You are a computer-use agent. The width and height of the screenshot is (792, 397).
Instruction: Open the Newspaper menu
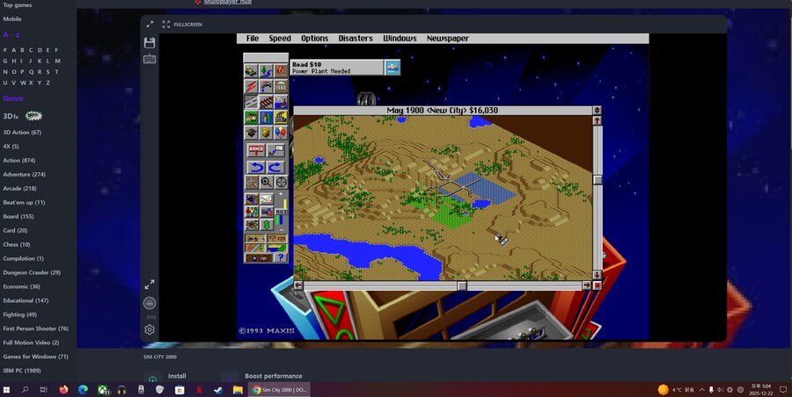[447, 39]
